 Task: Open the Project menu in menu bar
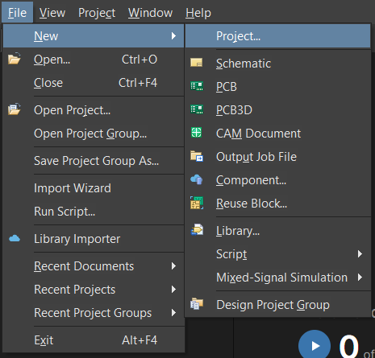pos(97,12)
